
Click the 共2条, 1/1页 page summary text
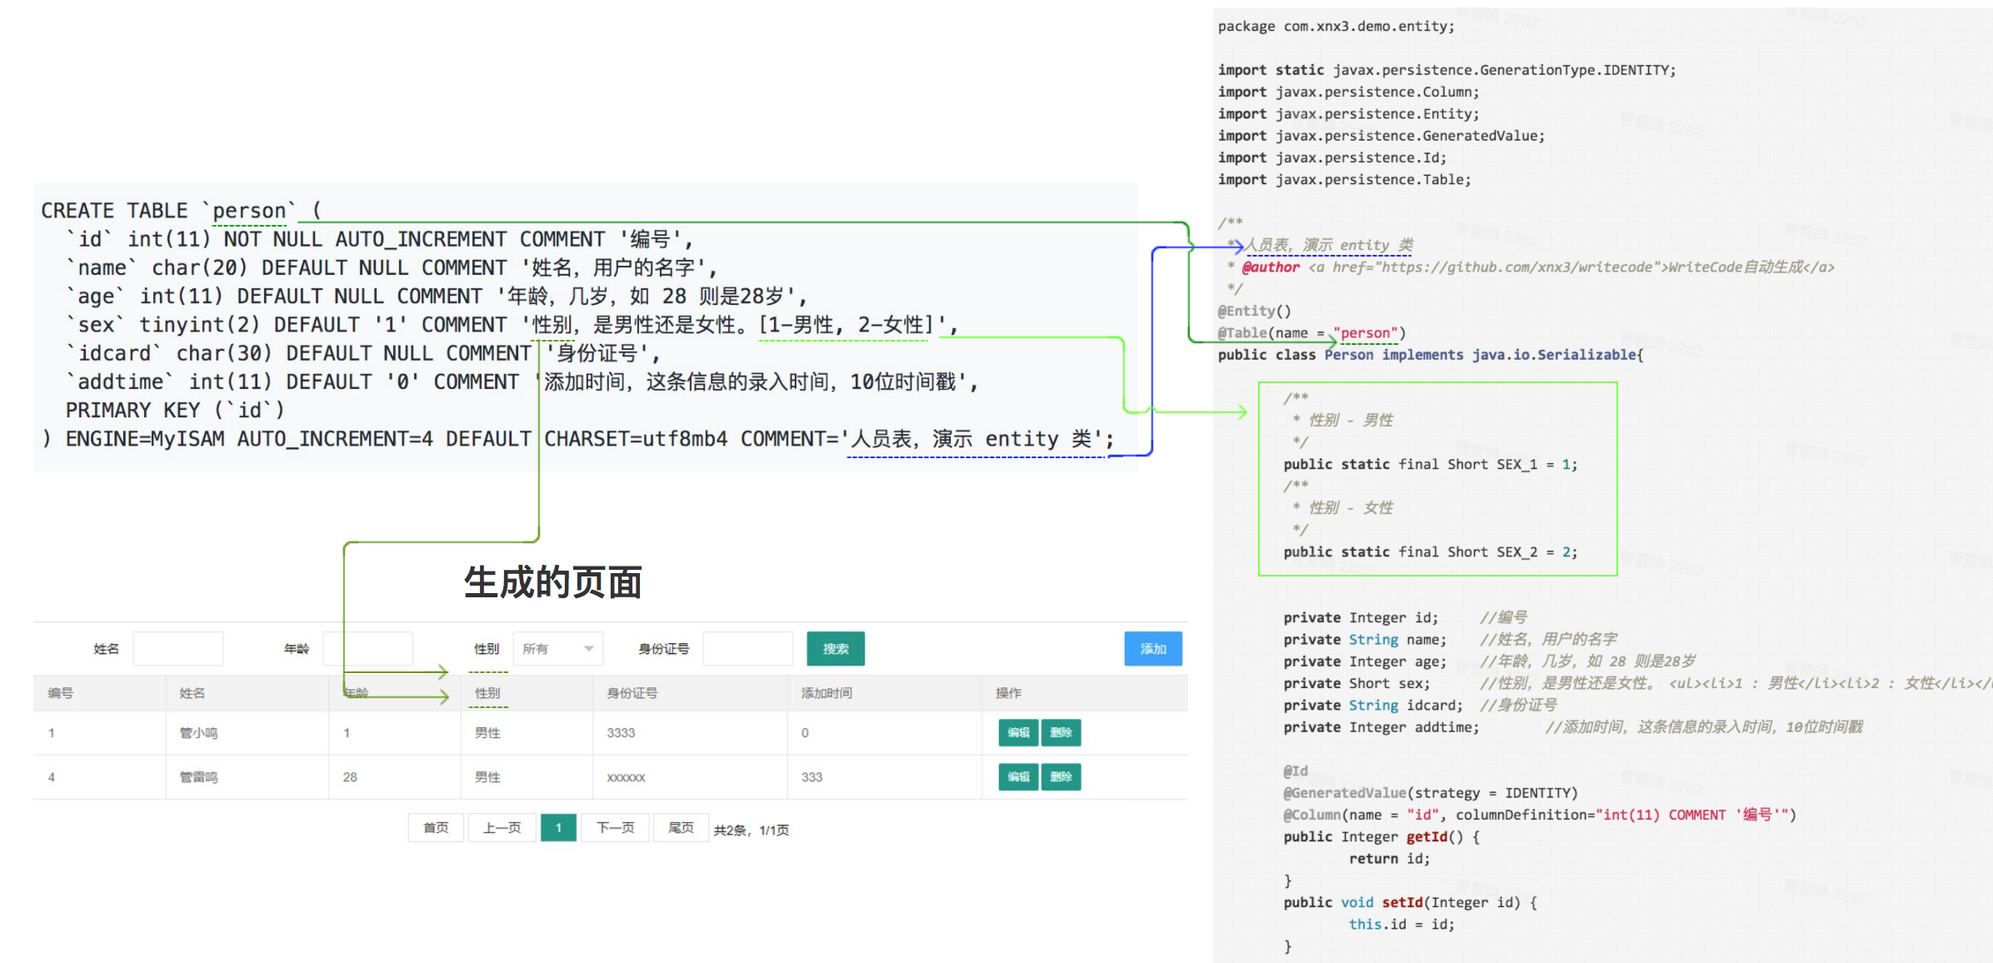click(752, 831)
